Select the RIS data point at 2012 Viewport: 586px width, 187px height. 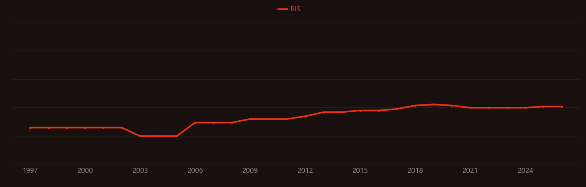[x=305, y=116]
